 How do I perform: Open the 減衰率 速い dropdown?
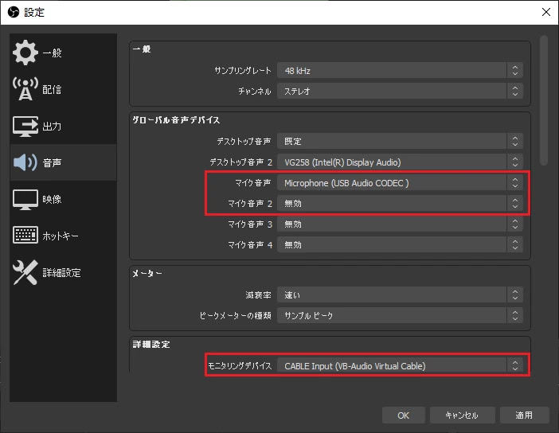400,295
